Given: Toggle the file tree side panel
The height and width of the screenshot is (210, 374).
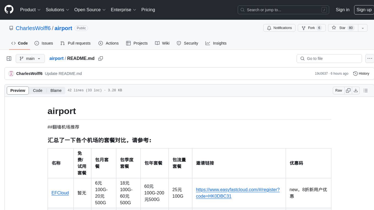Looking at the screenshot, I should pos(9,59).
